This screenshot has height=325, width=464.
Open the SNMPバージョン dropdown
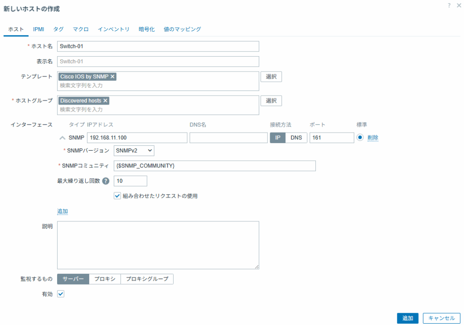(x=134, y=150)
